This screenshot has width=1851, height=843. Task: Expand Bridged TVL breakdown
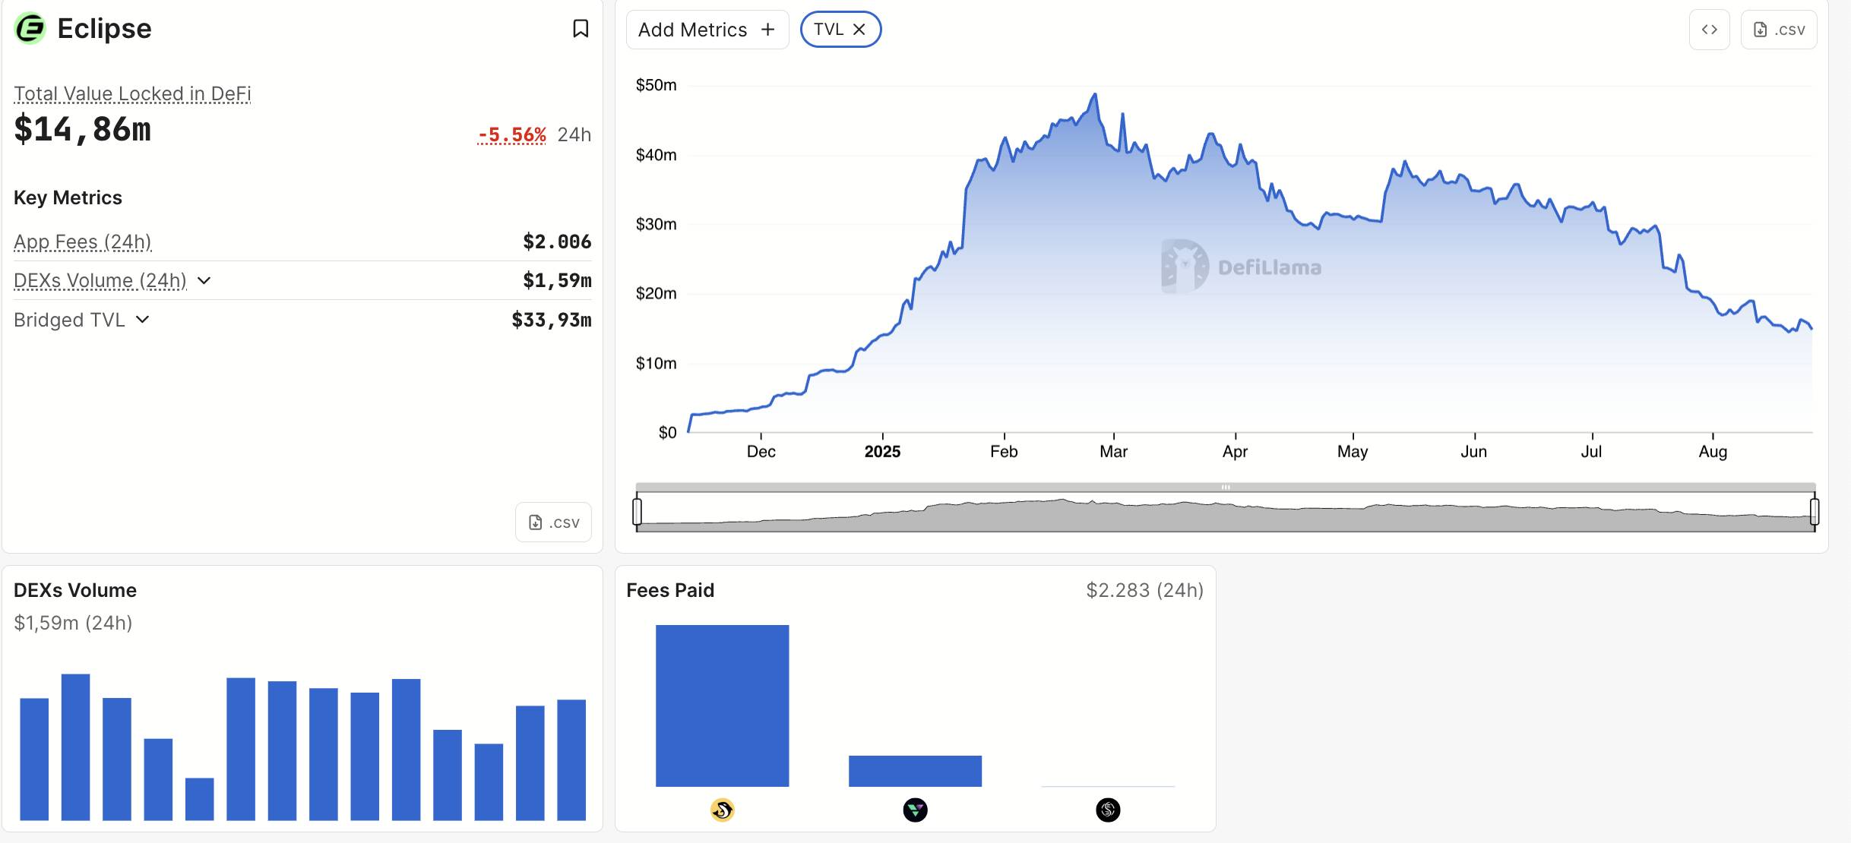(x=142, y=320)
